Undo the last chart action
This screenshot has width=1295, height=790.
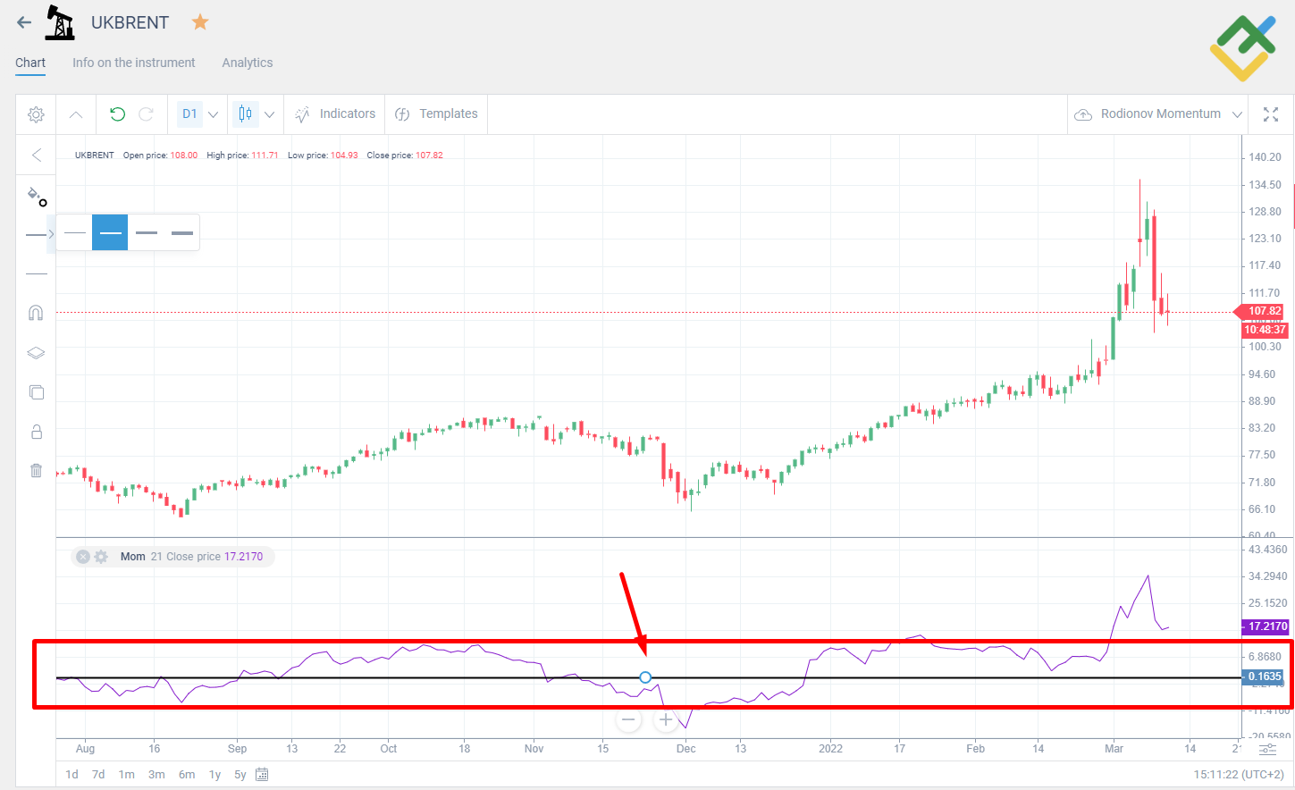[116, 114]
